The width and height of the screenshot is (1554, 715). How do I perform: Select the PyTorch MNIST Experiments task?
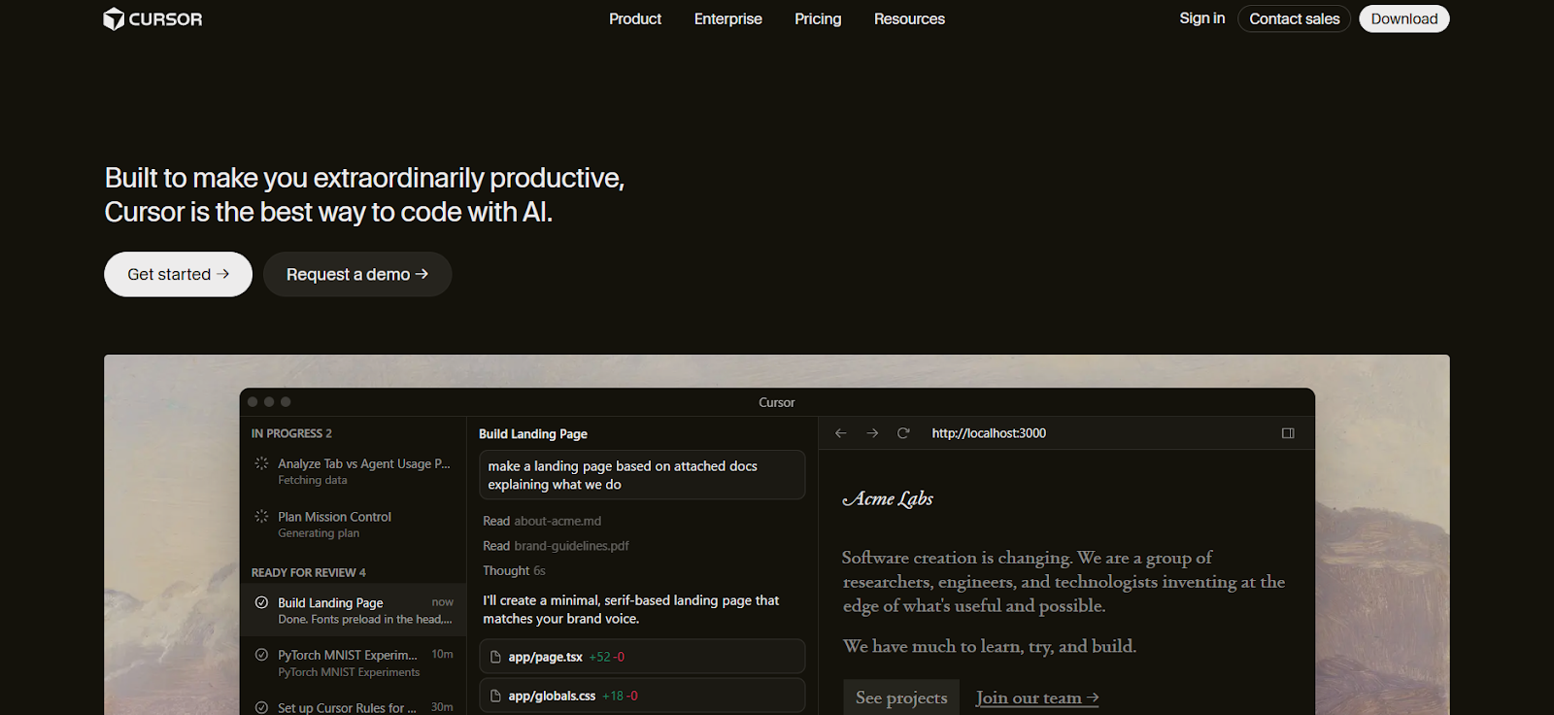coord(354,663)
